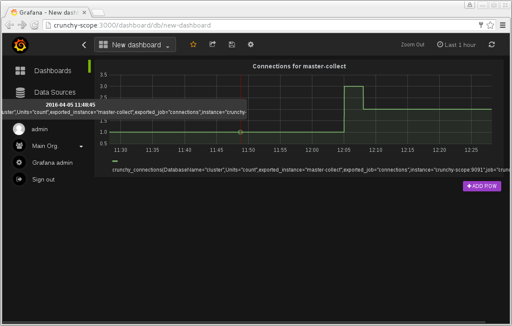Viewport: 512px width, 326px height.
Task: Click the ADD ROW button
Action: (x=482, y=186)
